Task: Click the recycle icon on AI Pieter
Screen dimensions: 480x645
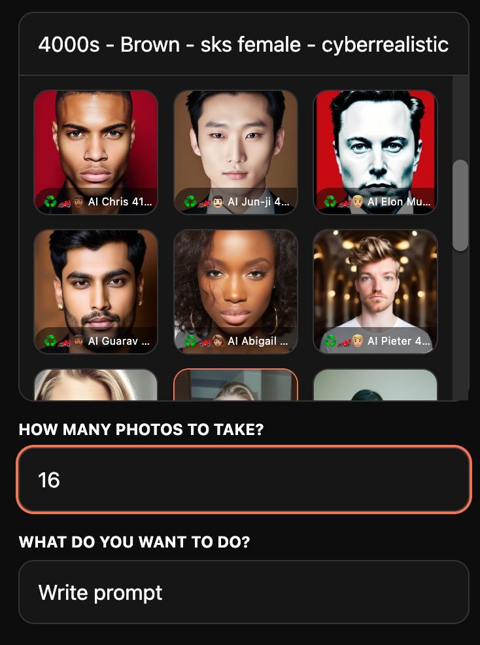Action: 330,341
